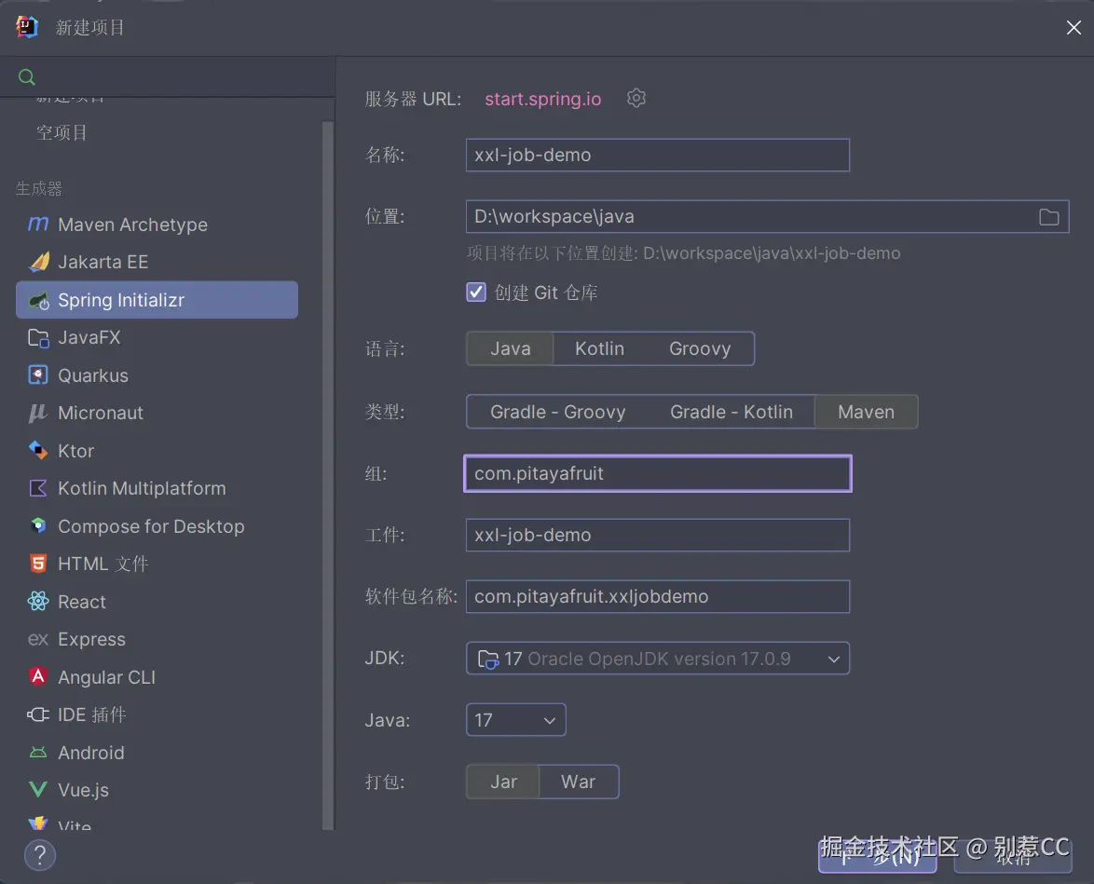Screen dimensions: 1094x884
Task: Open the start.spring.io link
Action: point(543,99)
